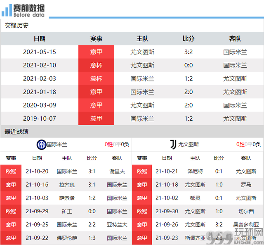
Task: Click the 3:2 score on 21-09-26
Action: point(219,225)
